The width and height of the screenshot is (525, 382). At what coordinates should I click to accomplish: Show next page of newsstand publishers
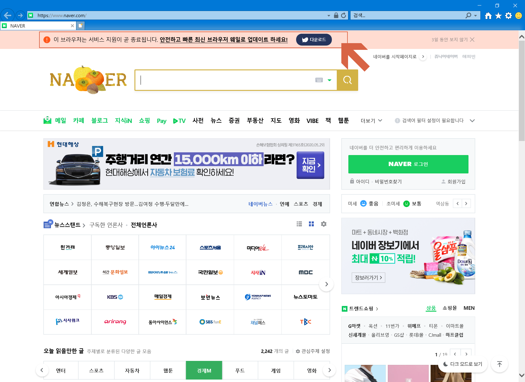326,284
